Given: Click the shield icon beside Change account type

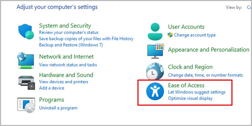Looking at the screenshot, I should pyautogui.click(x=170, y=35).
